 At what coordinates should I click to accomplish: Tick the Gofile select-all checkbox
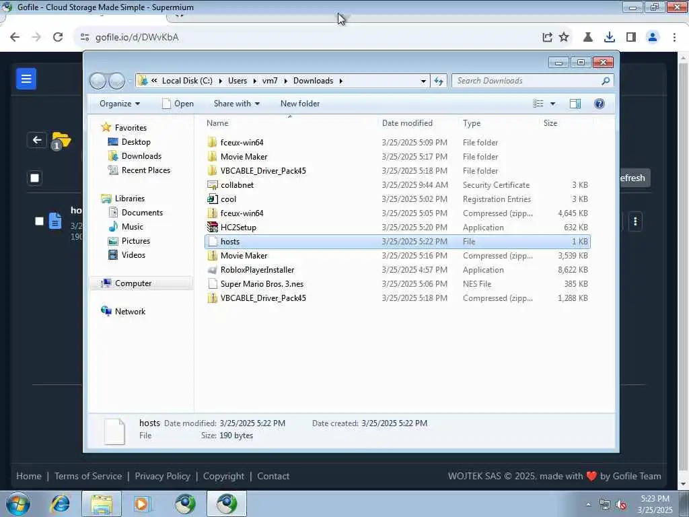pos(35,178)
